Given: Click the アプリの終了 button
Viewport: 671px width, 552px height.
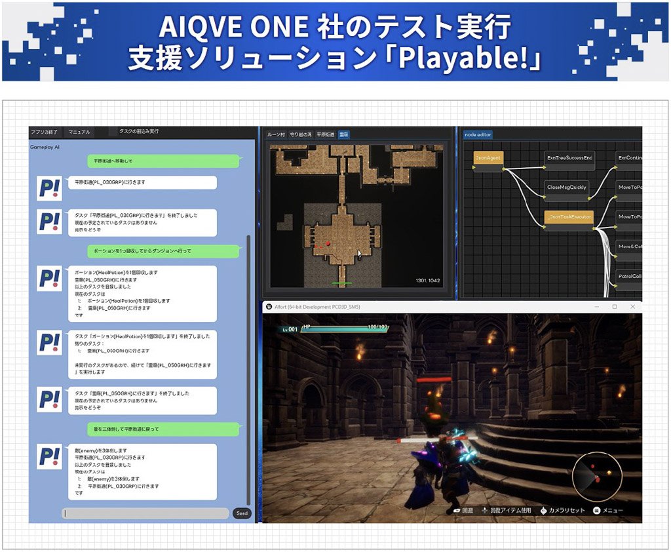Looking at the screenshot, I should [45, 132].
